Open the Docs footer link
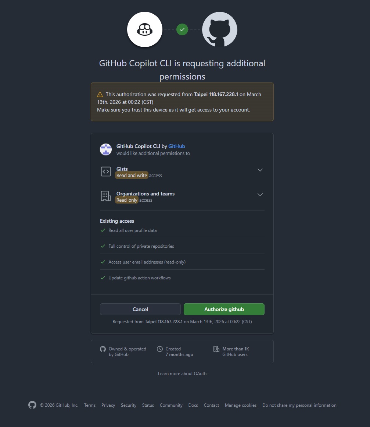 [x=193, y=405]
